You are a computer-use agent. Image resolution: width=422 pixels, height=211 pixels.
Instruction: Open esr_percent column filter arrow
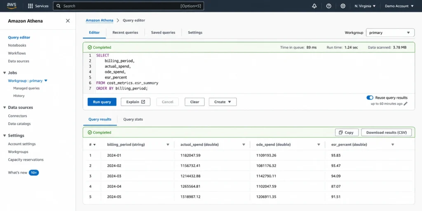point(393,145)
